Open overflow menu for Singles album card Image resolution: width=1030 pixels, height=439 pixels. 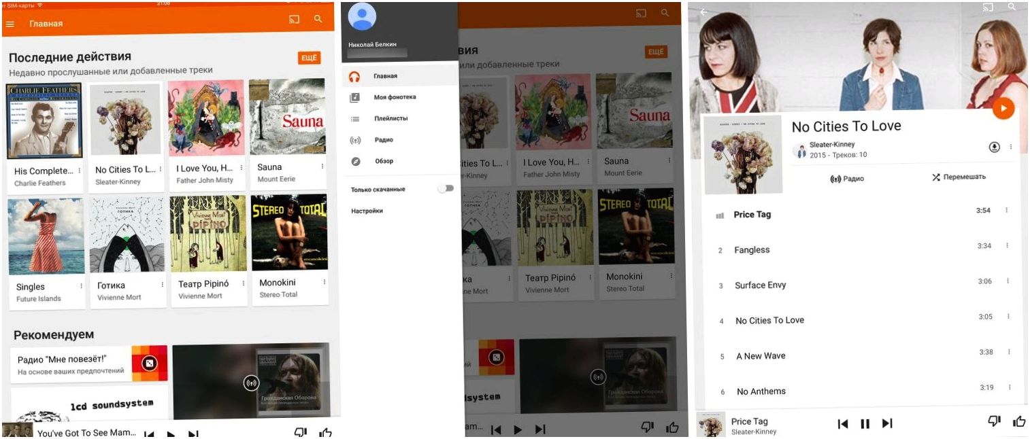(82, 286)
